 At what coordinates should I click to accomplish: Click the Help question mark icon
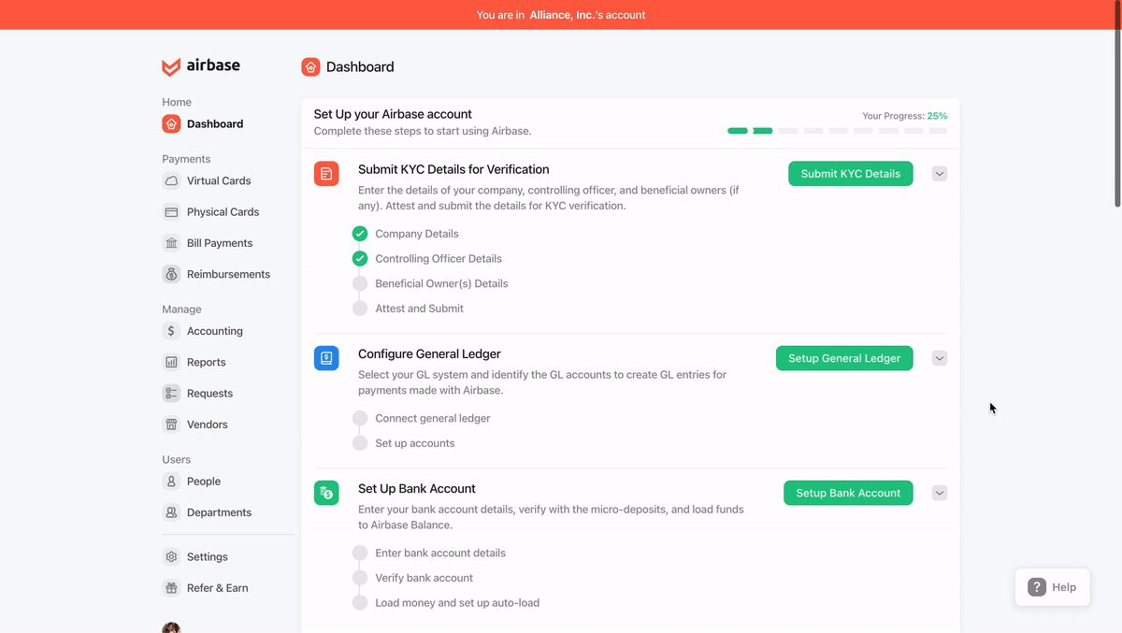[1037, 587]
